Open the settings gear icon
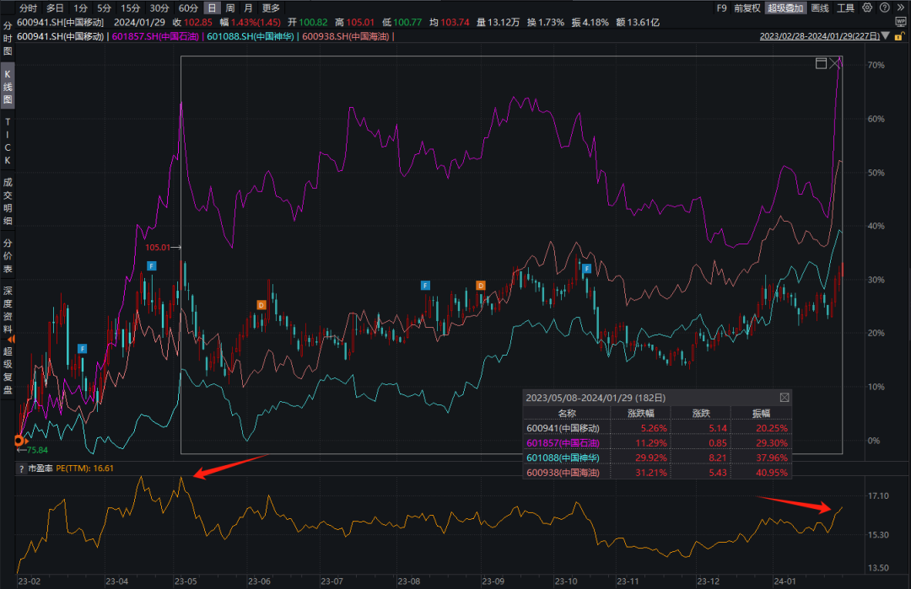This screenshot has height=589, width=911. 867,8
